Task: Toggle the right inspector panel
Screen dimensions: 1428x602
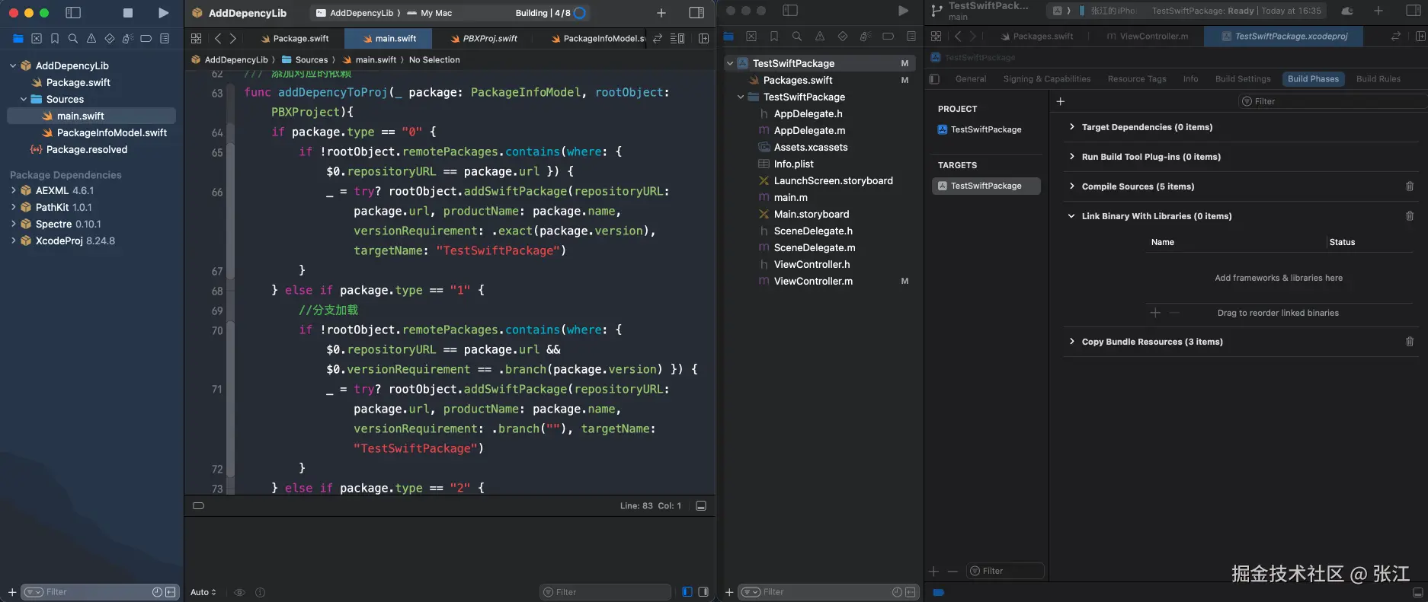Action: tap(696, 13)
